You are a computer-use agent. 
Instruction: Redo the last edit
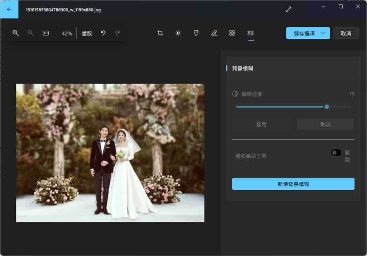coord(118,33)
